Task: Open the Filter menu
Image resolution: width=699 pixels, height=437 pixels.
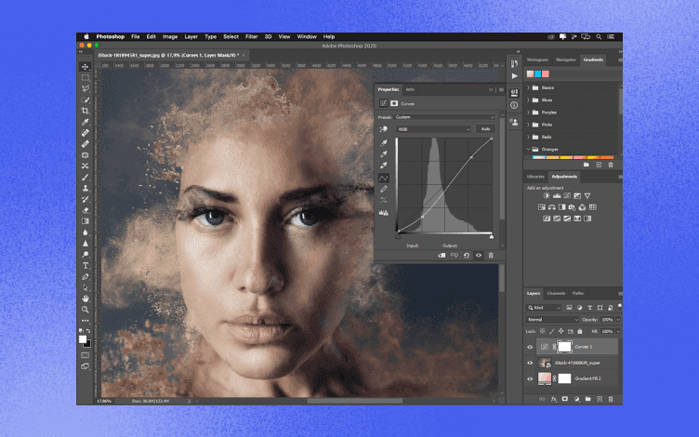Action: point(251,37)
